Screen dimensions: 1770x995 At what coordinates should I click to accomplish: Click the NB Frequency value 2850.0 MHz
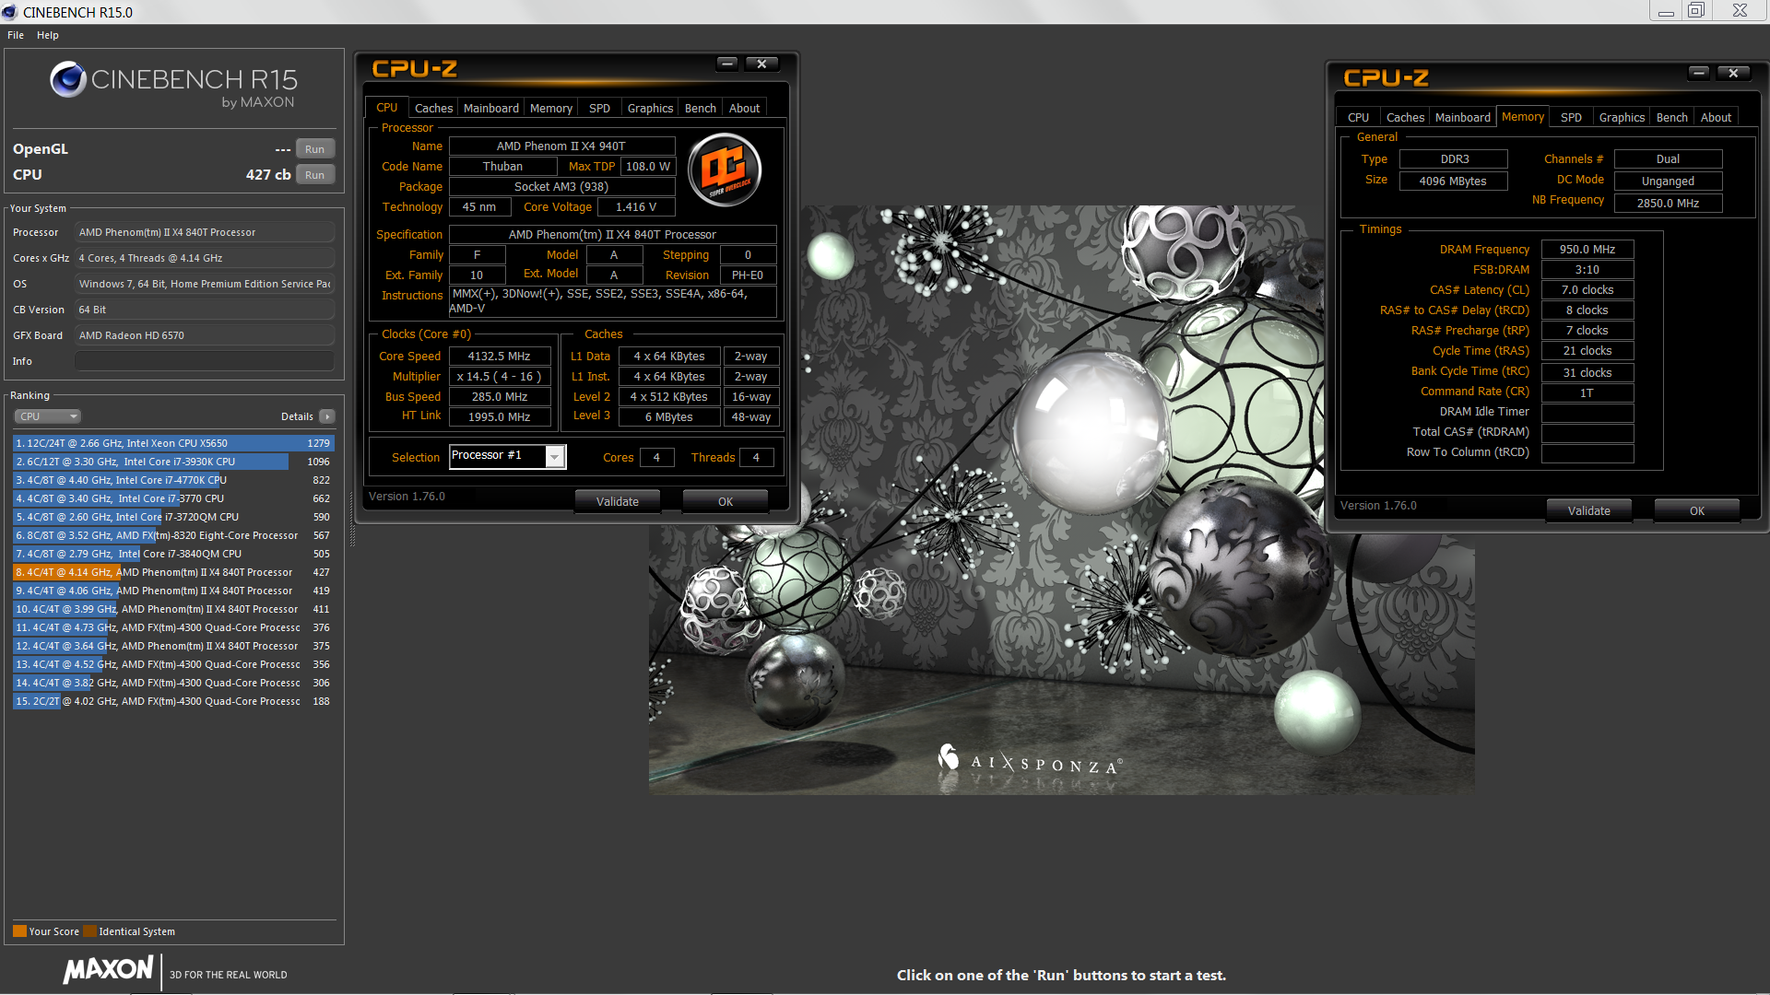click(1668, 204)
